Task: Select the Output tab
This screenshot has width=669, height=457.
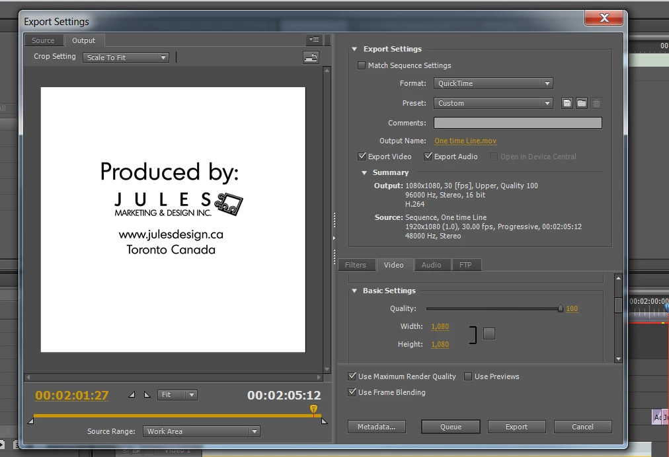Action: pyautogui.click(x=83, y=40)
